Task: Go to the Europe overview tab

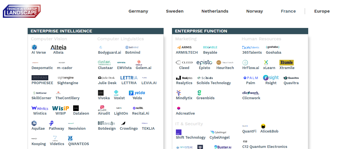Action: (322, 11)
